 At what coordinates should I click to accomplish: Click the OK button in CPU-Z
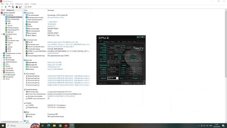click(138, 83)
